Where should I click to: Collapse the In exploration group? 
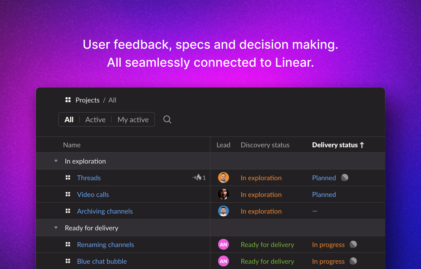56,161
